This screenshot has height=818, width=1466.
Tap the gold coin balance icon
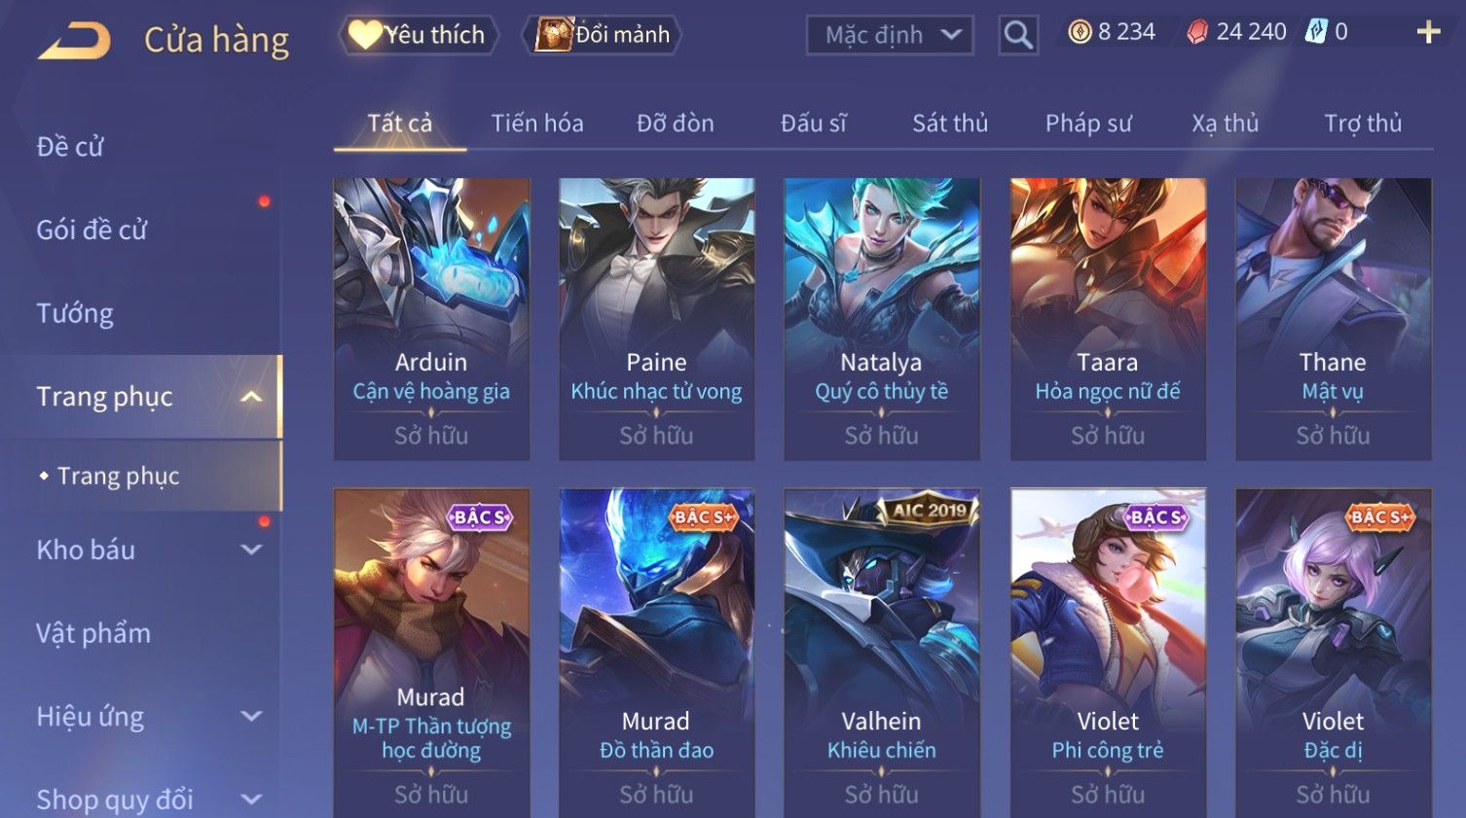[x=1080, y=32]
